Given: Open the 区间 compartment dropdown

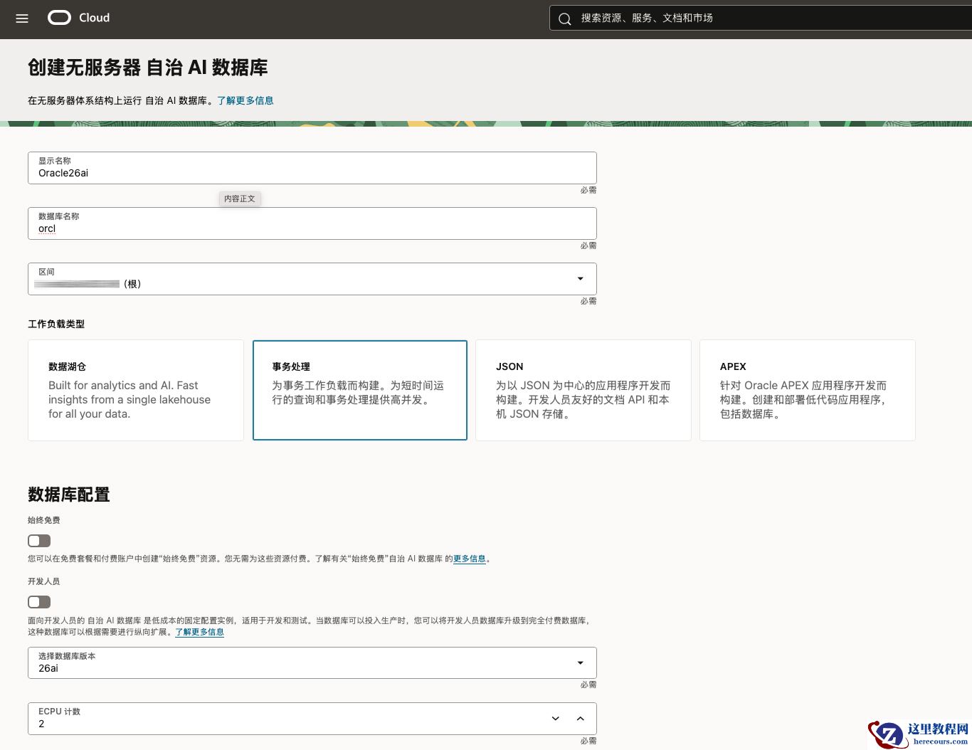Looking at the screenshot, I should click(x=312, y=279).
